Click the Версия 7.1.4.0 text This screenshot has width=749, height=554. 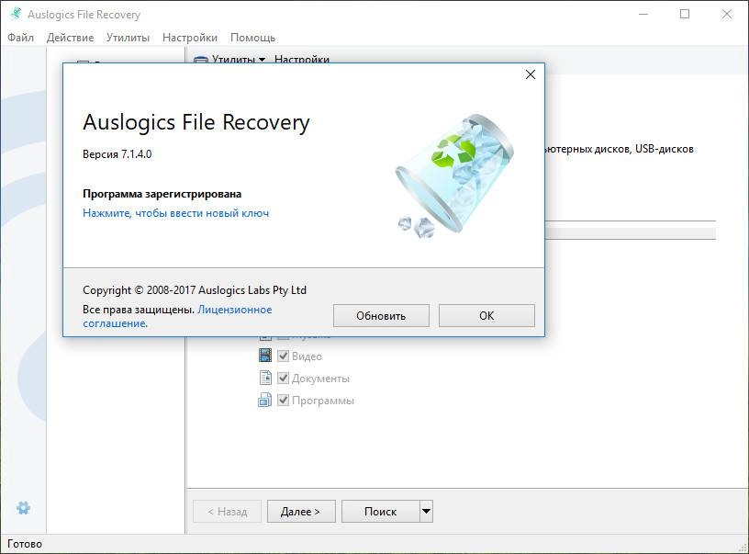click(117, 154)
